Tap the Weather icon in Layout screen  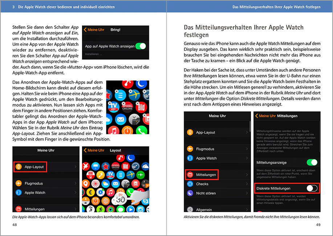click(x=106, y=183)
